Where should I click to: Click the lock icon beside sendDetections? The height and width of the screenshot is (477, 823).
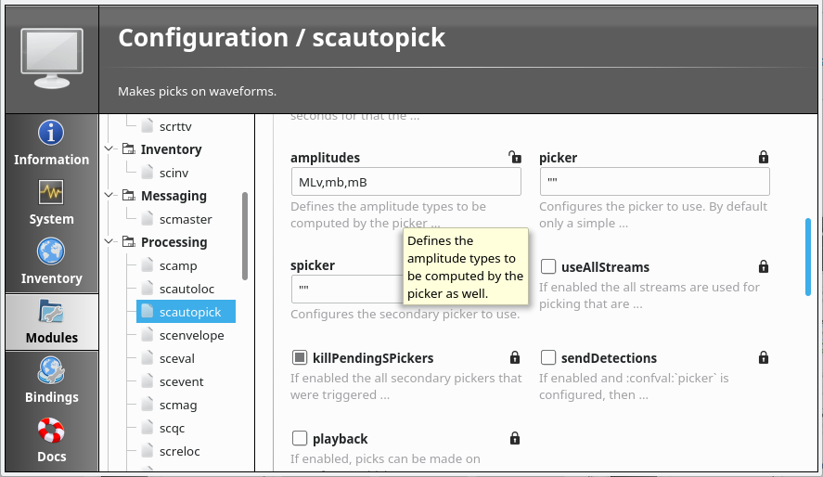coord(764,357)
